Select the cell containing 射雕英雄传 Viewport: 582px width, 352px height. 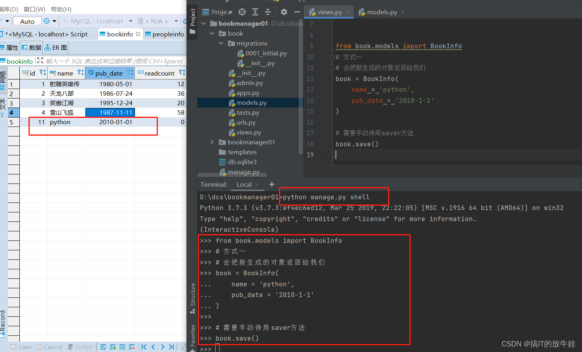[66, 84]
